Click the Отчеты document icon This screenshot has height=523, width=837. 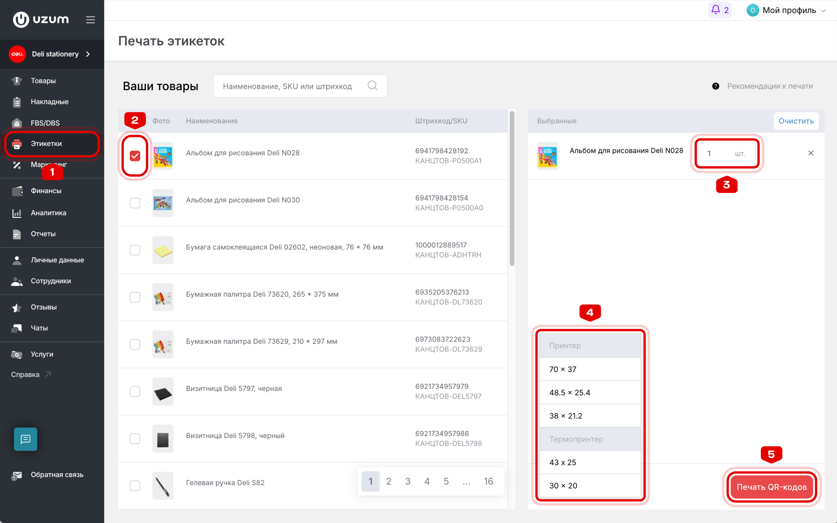[17, 234]
